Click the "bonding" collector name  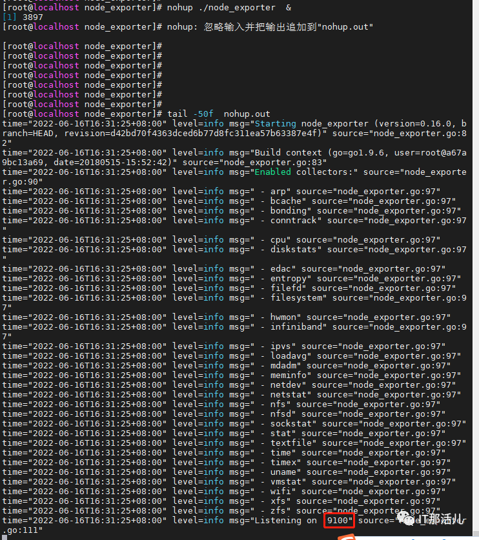(x=289, y=210)
